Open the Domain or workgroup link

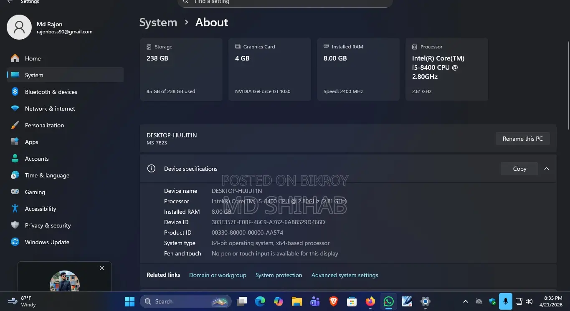(218, 275)
